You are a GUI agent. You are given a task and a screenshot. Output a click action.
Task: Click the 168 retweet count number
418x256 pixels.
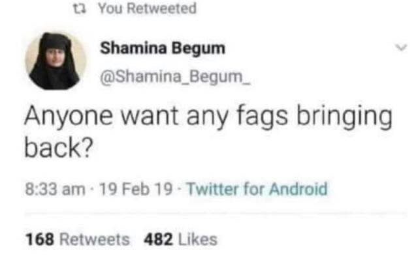pos(40,239)
